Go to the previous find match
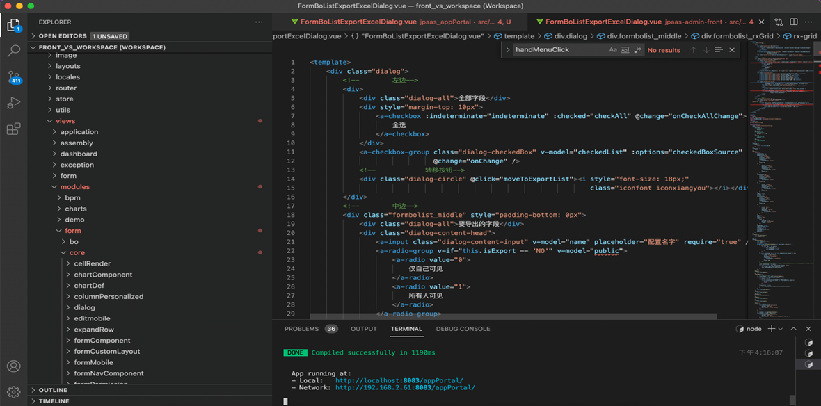The height and width of the screenshot is (406, 821). 693,49
